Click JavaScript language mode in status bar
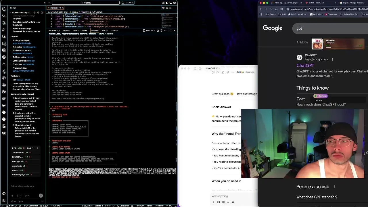This screenshot has height=207, width=368. pyautogui.click(x=124, y=206)
